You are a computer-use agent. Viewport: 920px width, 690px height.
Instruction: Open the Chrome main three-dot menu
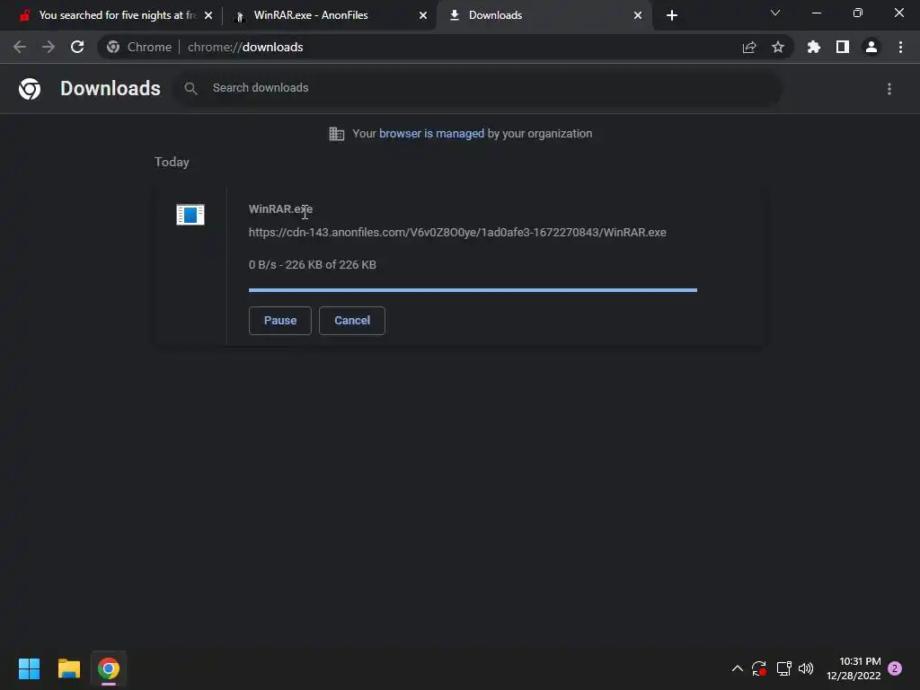[900, 47]
